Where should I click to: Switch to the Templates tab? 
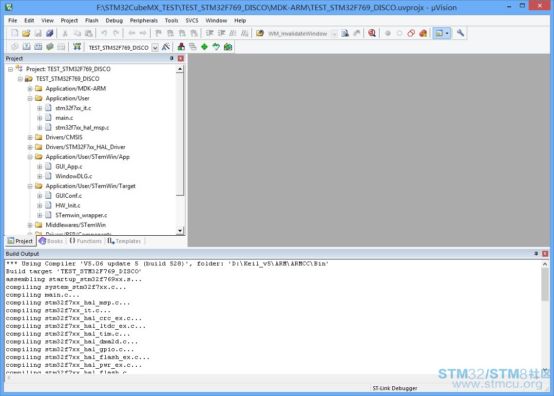[x=124, y=241]
